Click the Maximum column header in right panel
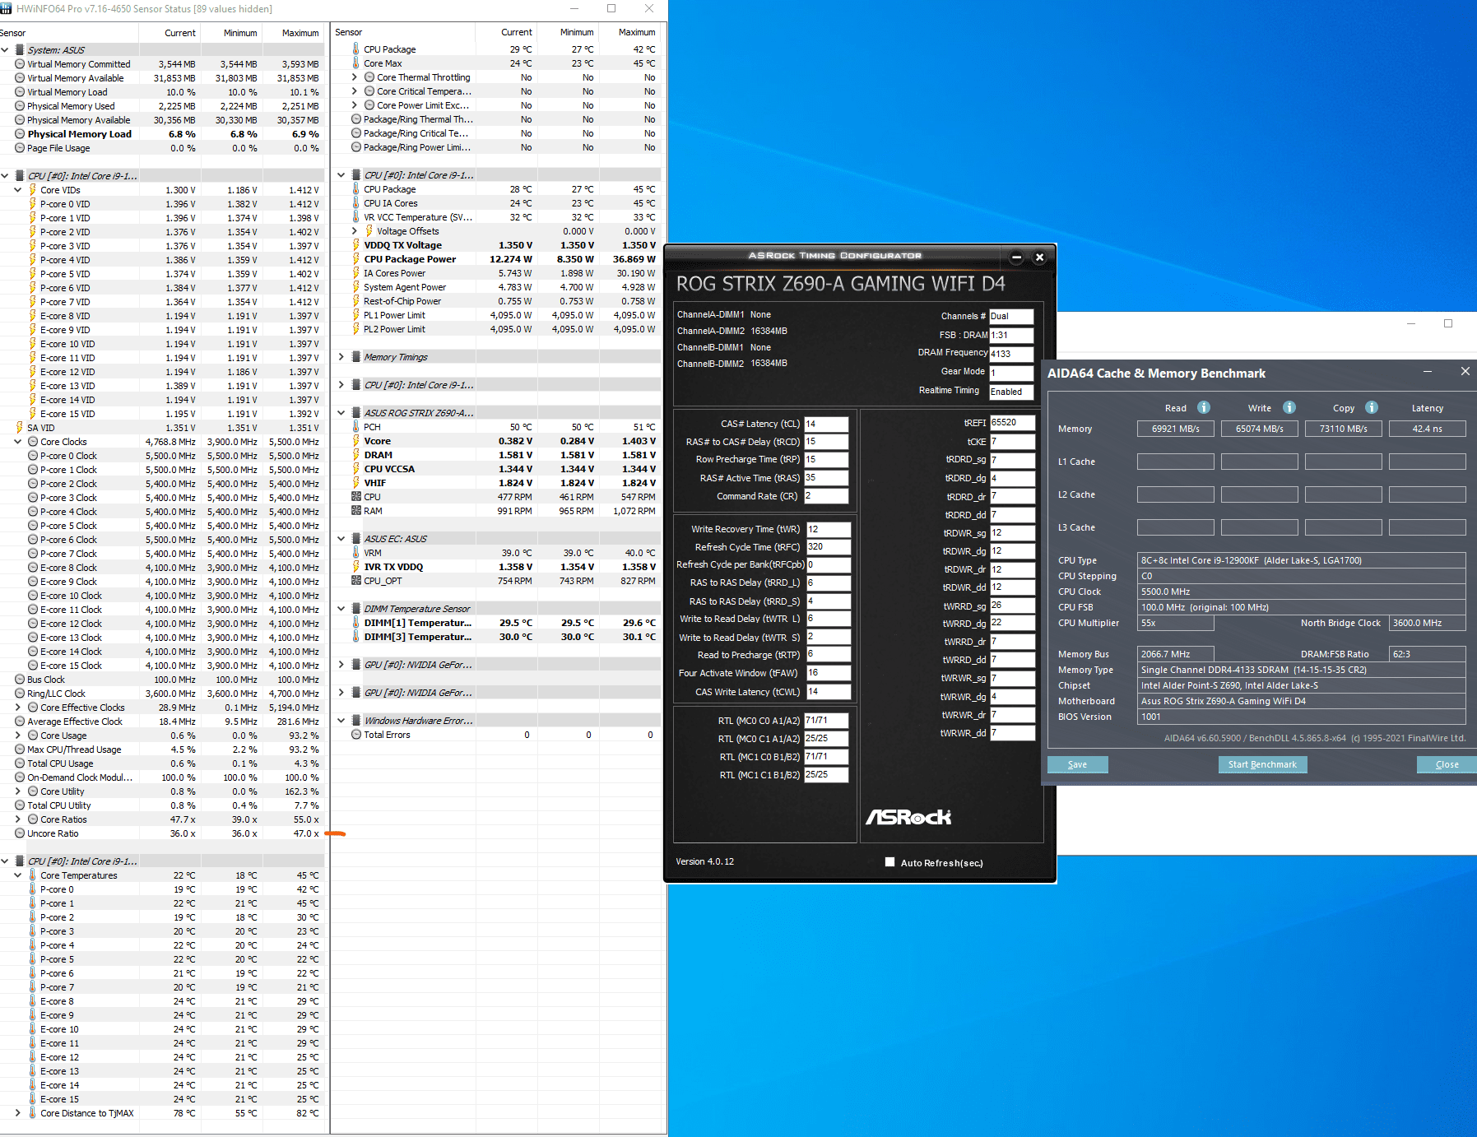The image size is (1477, 1137). pyautogui.click(x=629, y=32)
